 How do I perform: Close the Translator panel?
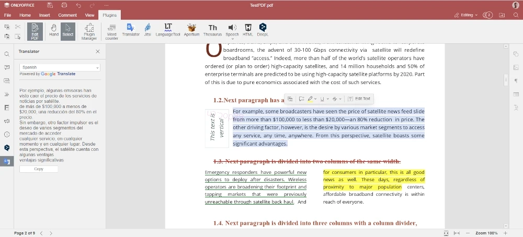pyautogui.click(x=98, y=52)
